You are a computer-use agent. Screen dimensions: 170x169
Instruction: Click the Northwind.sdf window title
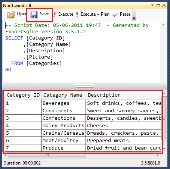(x=17, y=6)
